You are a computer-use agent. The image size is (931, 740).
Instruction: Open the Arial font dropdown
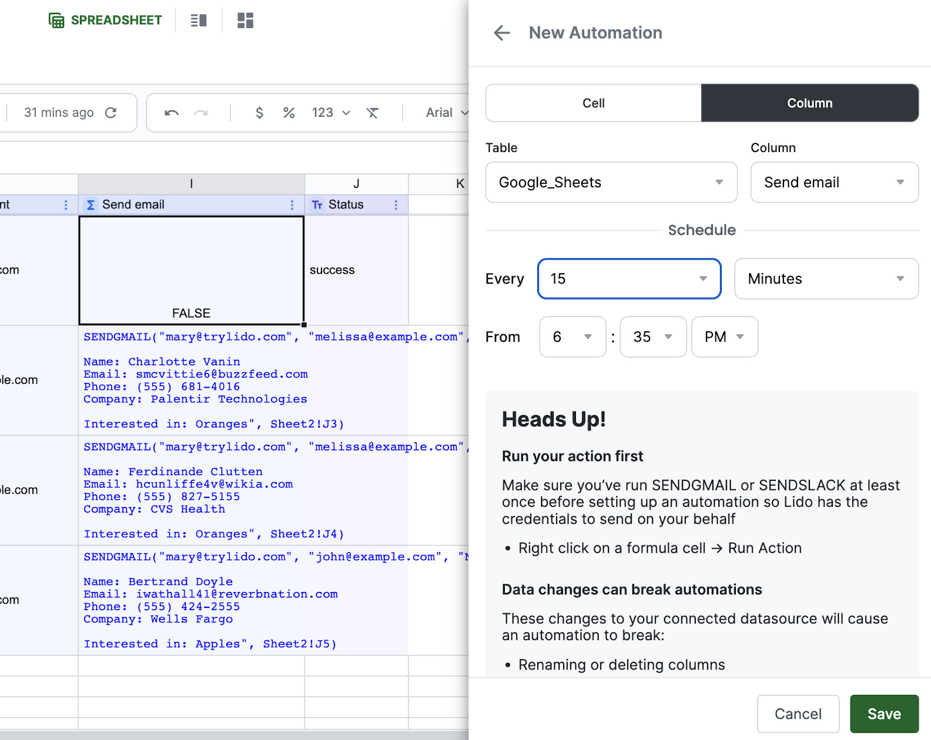point(447,113)
